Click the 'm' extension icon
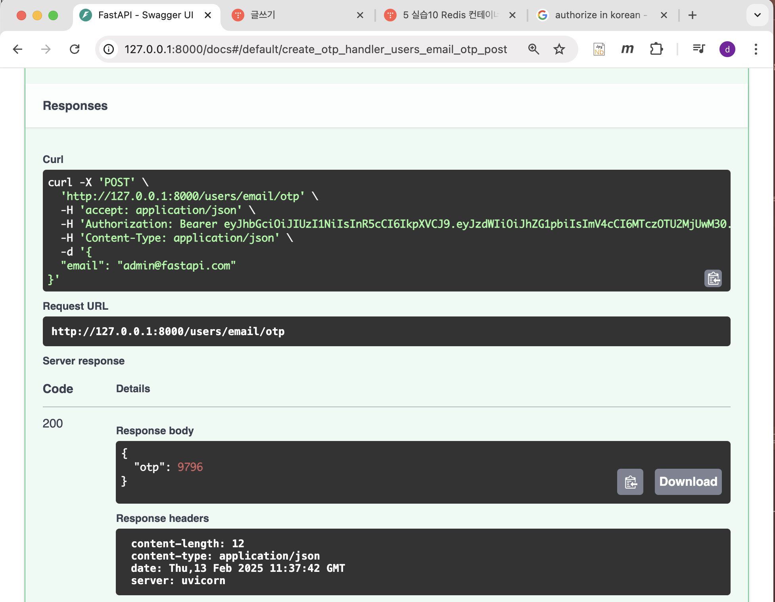 point(627,49)
